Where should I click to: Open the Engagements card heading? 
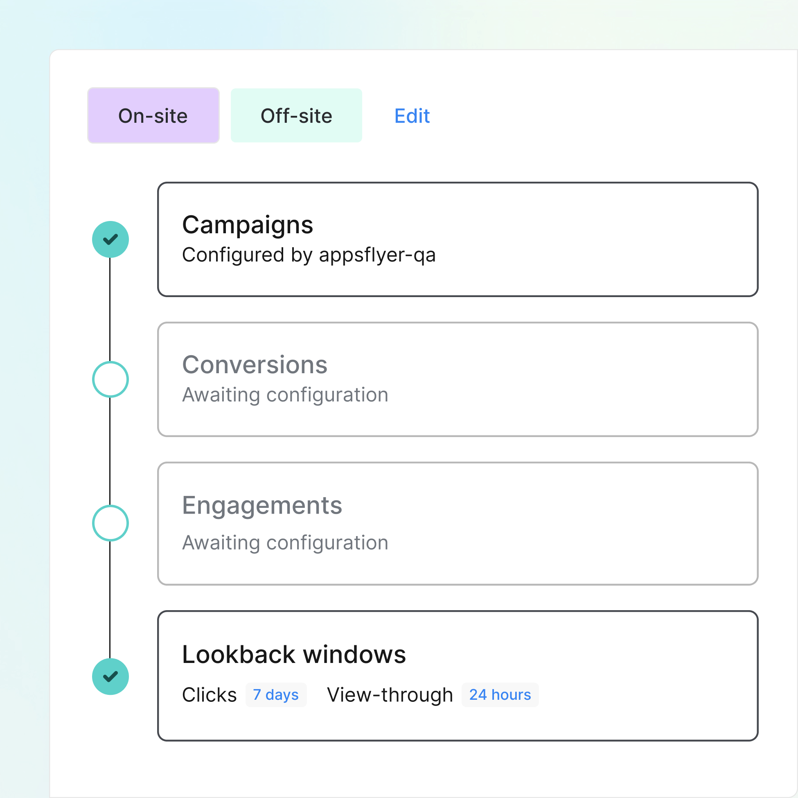[262, 505]
